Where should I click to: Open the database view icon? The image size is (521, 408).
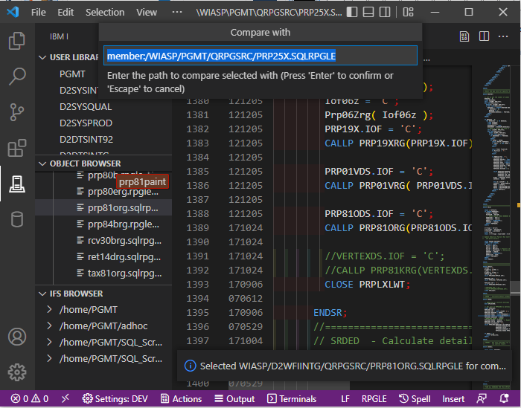click(16, 219)
